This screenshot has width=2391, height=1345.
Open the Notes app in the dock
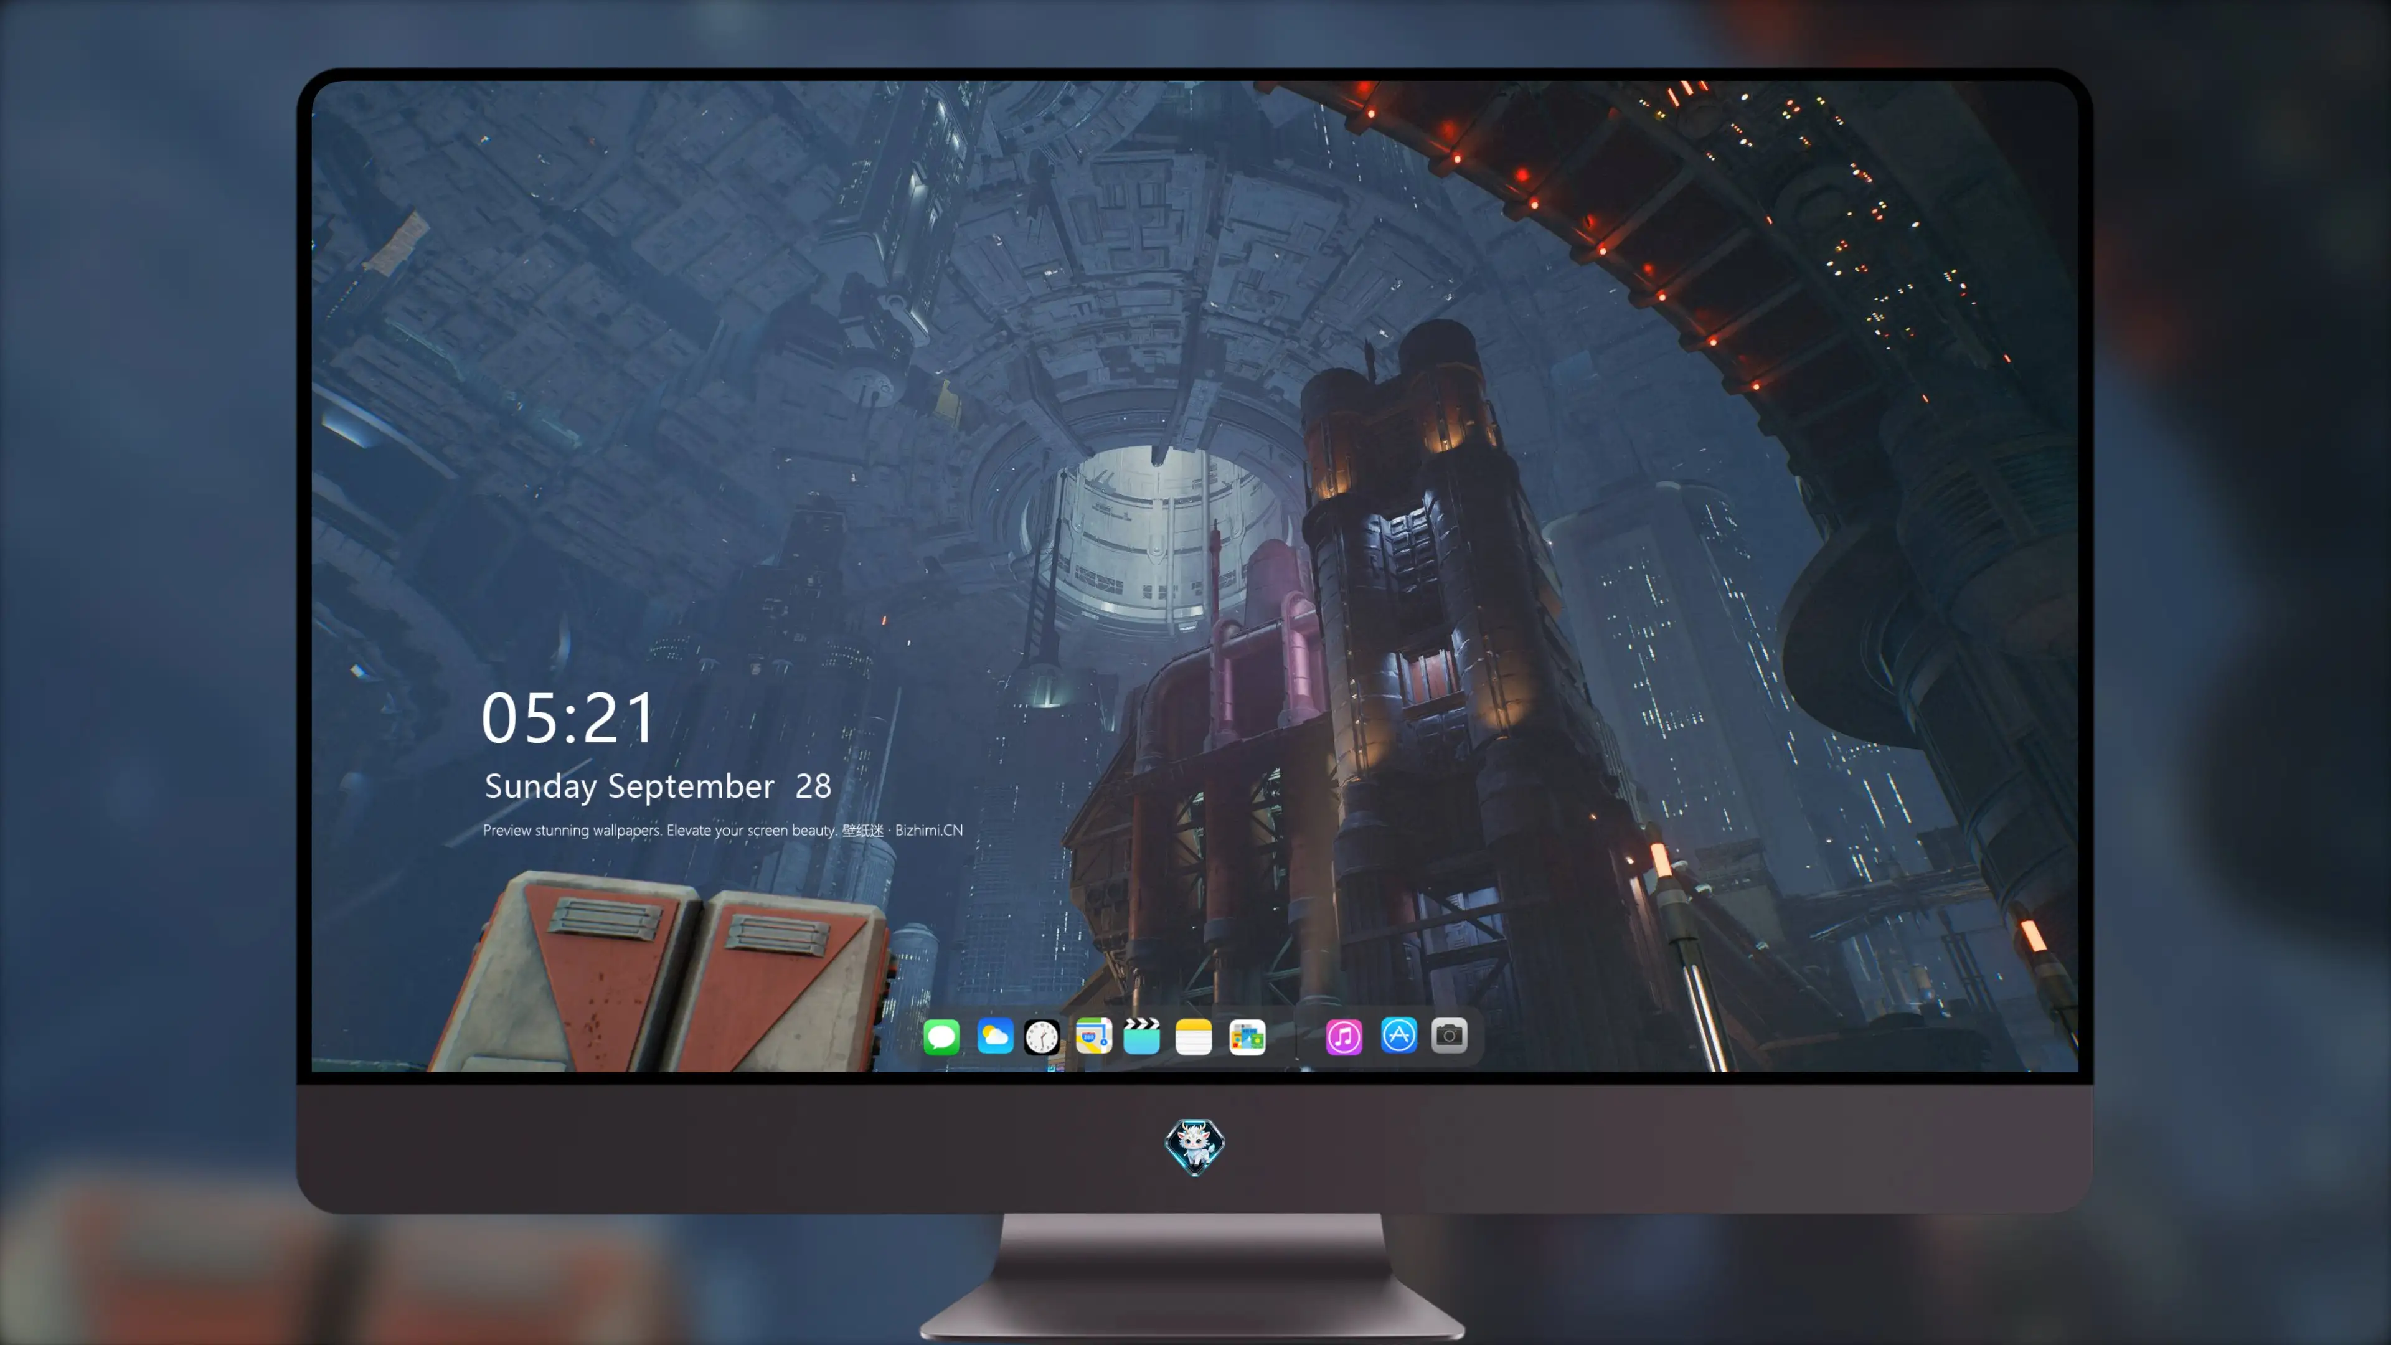click(1194, 1036)
